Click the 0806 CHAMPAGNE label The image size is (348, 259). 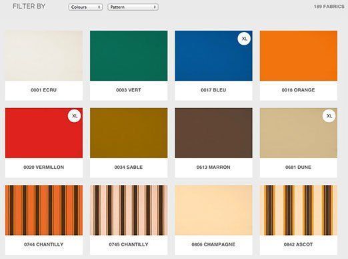[x=213, y=244]
